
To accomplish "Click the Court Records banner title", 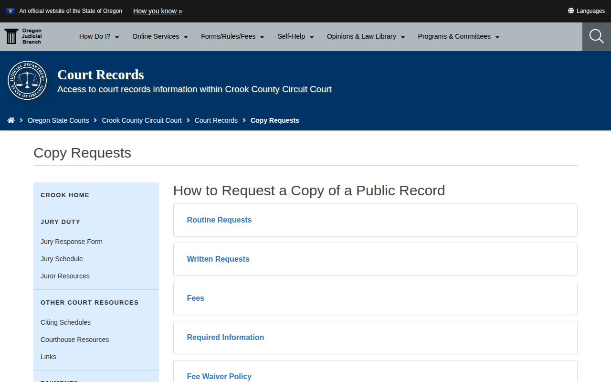I will tap(101, 75).
